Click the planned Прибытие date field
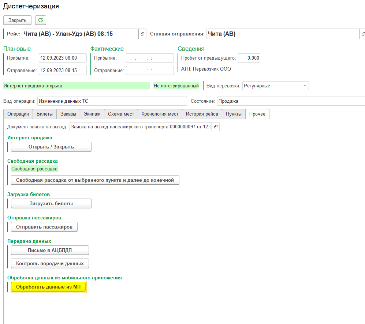The width and height of the screenshot is (365, 324). (63, 58)
